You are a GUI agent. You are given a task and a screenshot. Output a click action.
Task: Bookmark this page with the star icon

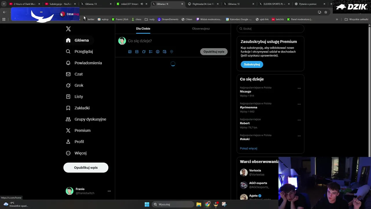(326, 12)
